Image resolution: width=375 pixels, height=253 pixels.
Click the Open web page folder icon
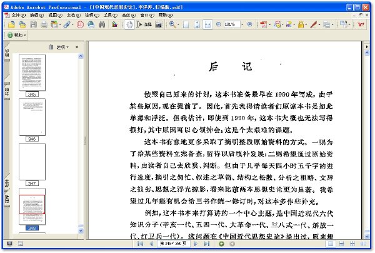[x=22, y=24]
